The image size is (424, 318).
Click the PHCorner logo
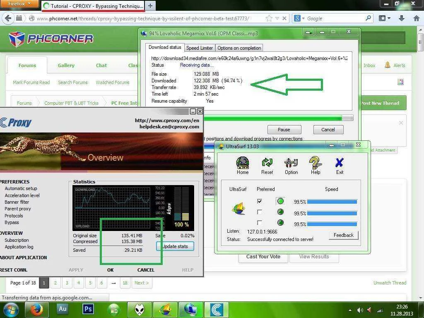coord(51,39)
